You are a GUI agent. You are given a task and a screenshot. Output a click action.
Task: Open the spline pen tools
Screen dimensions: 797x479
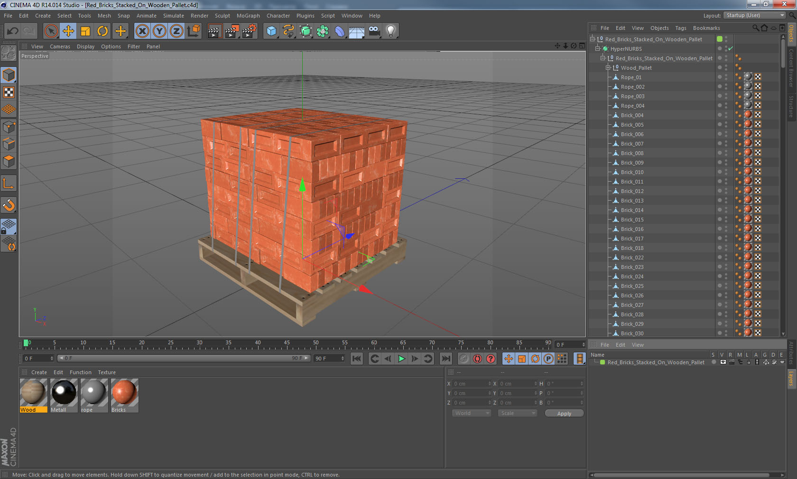[x=288, y=31]
